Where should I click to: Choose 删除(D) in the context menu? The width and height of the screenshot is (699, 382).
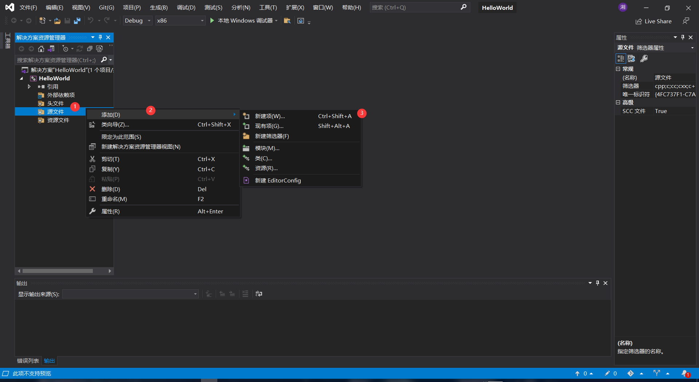tap(163, 189)
